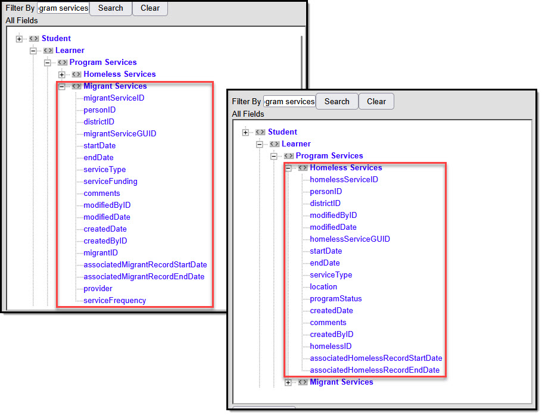The image size is (542, 415).
Task: Click the <> icon beside Migrant Services
Action: coord(76,86)
